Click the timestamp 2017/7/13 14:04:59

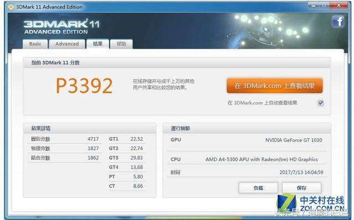[301, 172]
